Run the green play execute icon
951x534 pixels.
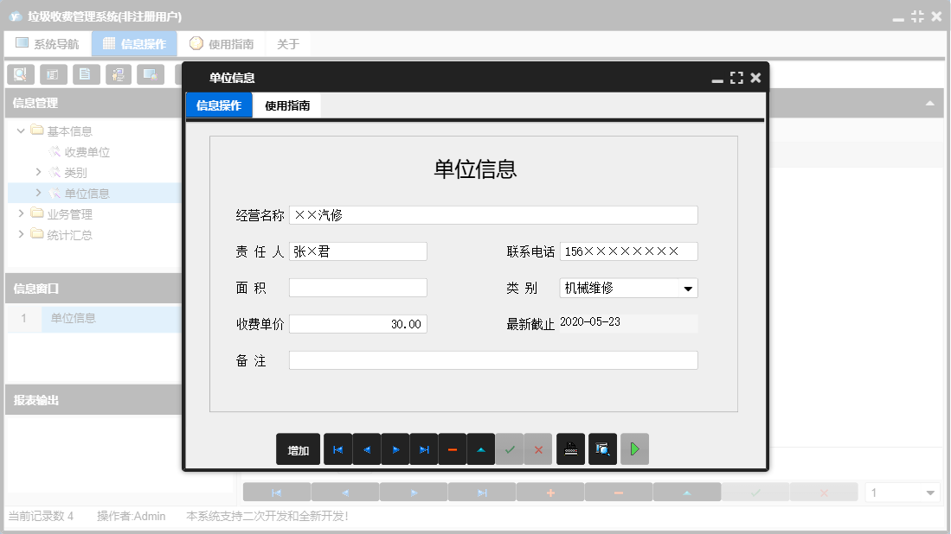634,448
